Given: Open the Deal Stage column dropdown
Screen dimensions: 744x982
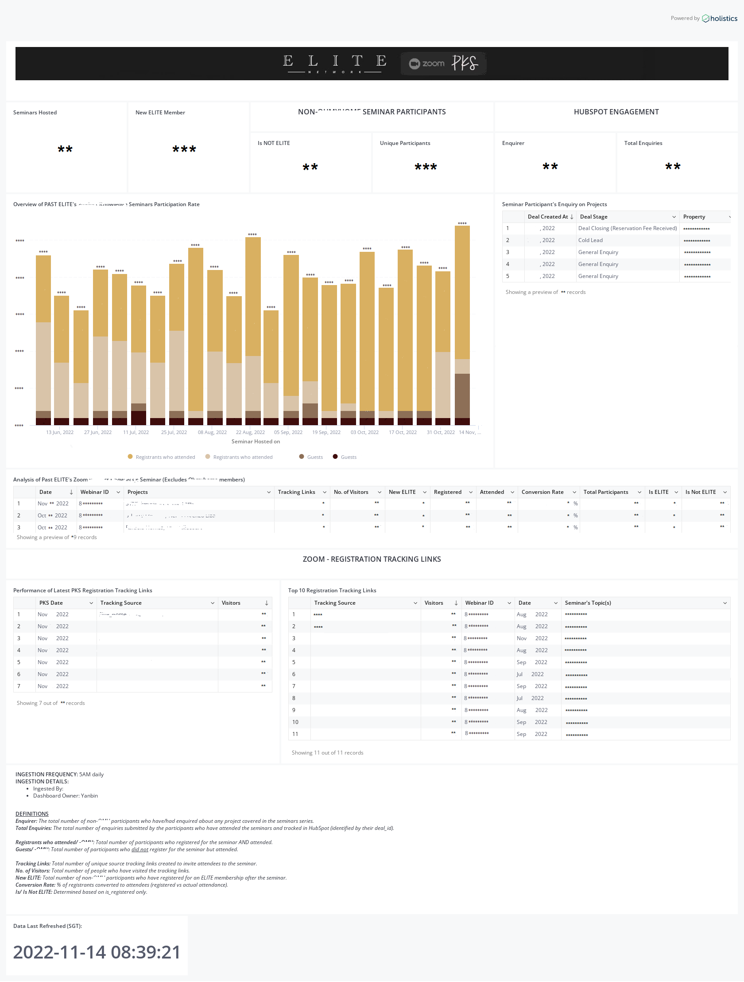Looking at the screenshot, I should point(674,217).
